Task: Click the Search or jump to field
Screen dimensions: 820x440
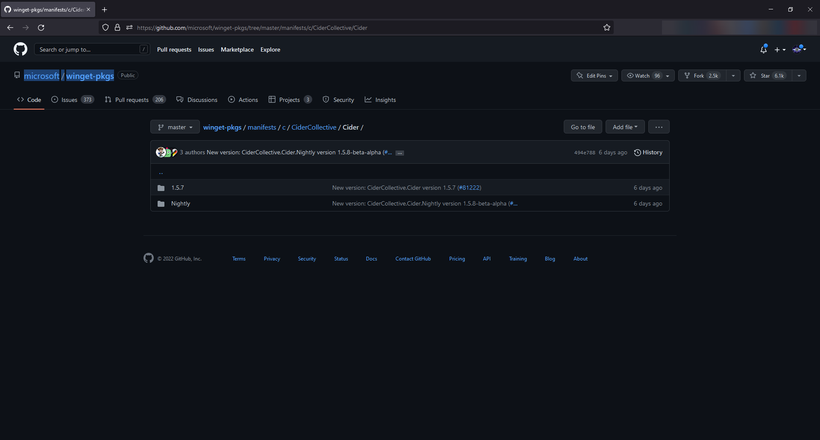Action: coord(85,49)
